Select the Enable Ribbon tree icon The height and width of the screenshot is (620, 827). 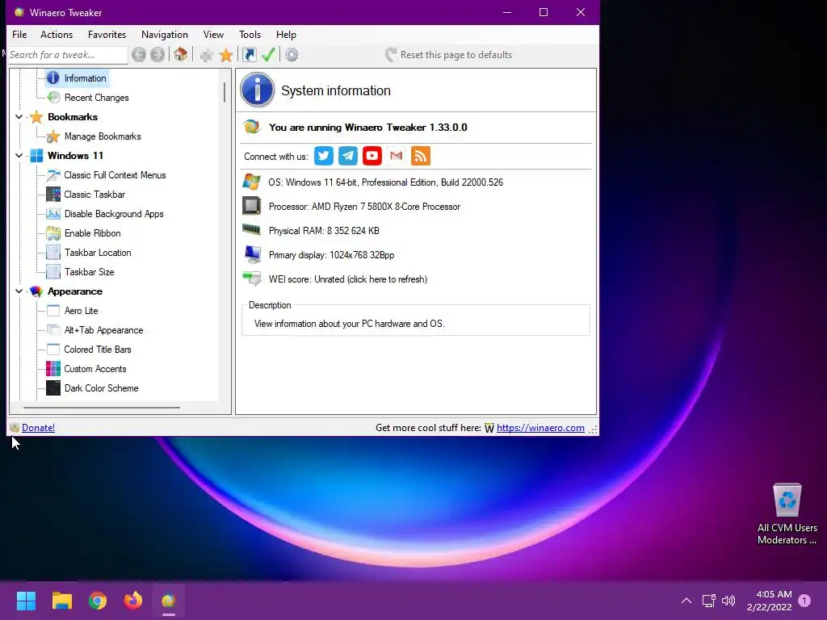[53, 233]
